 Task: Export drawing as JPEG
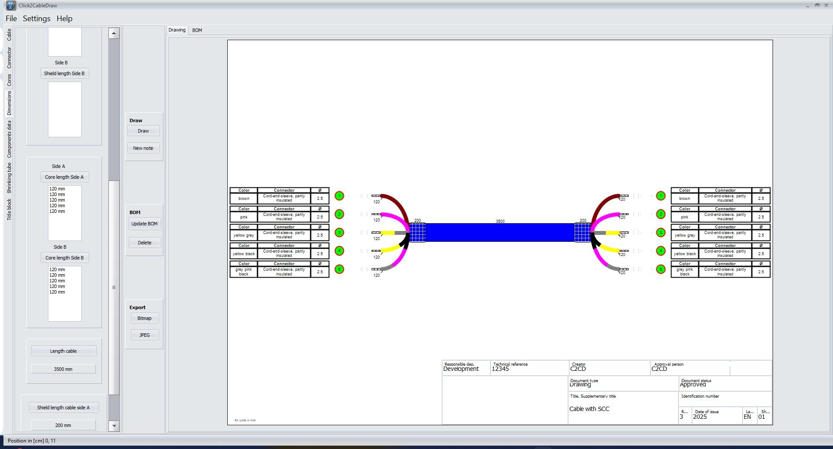144,335
